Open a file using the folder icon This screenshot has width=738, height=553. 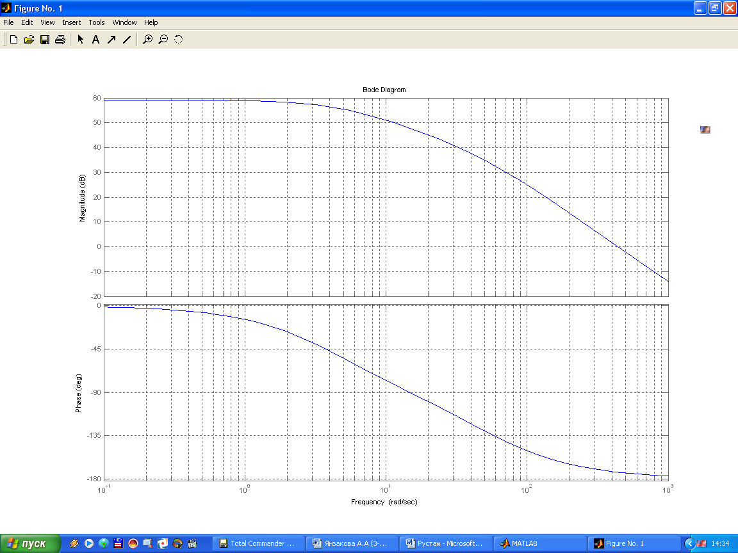coord(29,40)
